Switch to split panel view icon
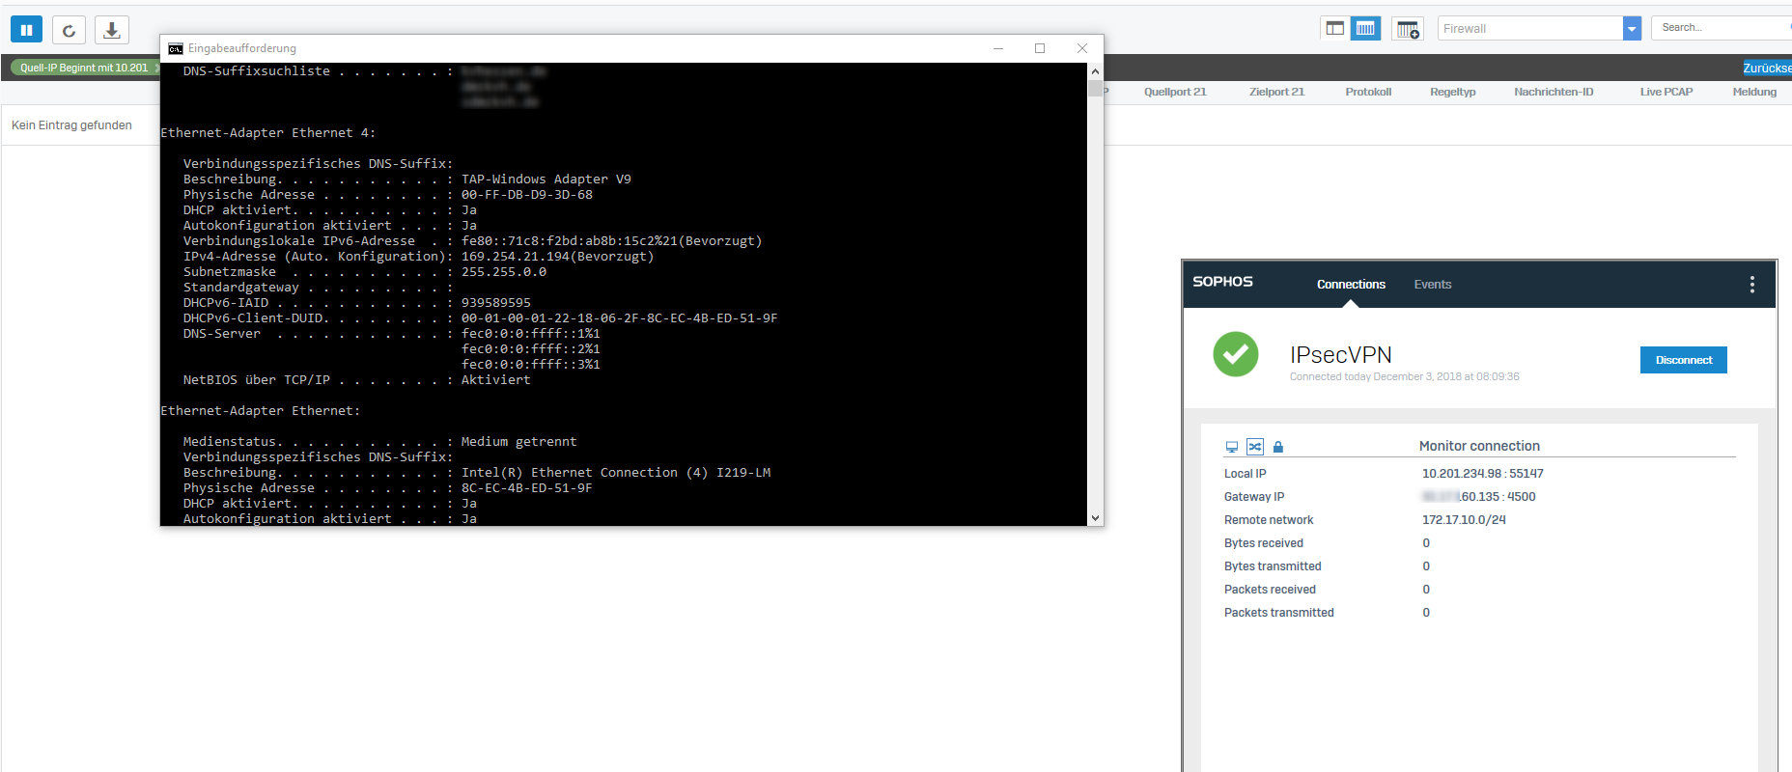1792x772 pixels. 1334,29
